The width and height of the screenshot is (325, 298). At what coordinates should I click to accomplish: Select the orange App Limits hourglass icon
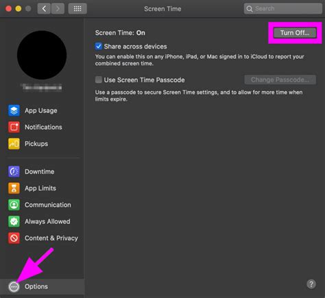click(x=14, y=188)
